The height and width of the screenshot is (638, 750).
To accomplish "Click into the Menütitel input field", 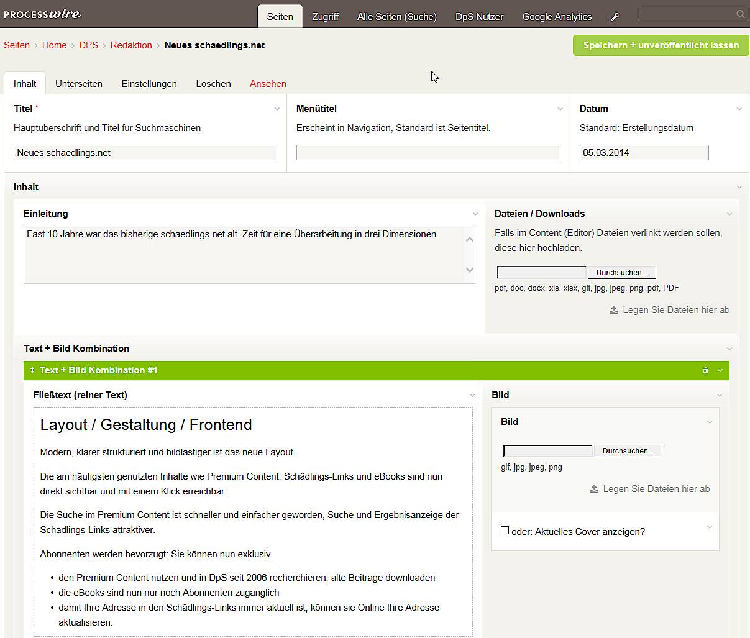I will pos(428,153).
